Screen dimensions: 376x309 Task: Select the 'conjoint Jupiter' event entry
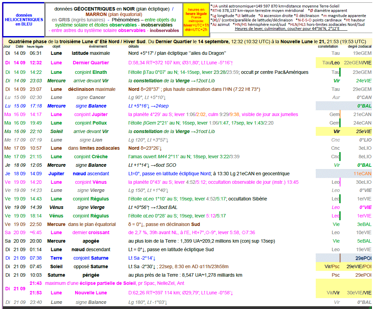point(91,114)
